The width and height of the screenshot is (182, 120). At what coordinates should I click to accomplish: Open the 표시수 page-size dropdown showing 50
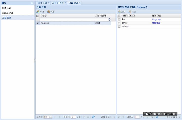50,117
